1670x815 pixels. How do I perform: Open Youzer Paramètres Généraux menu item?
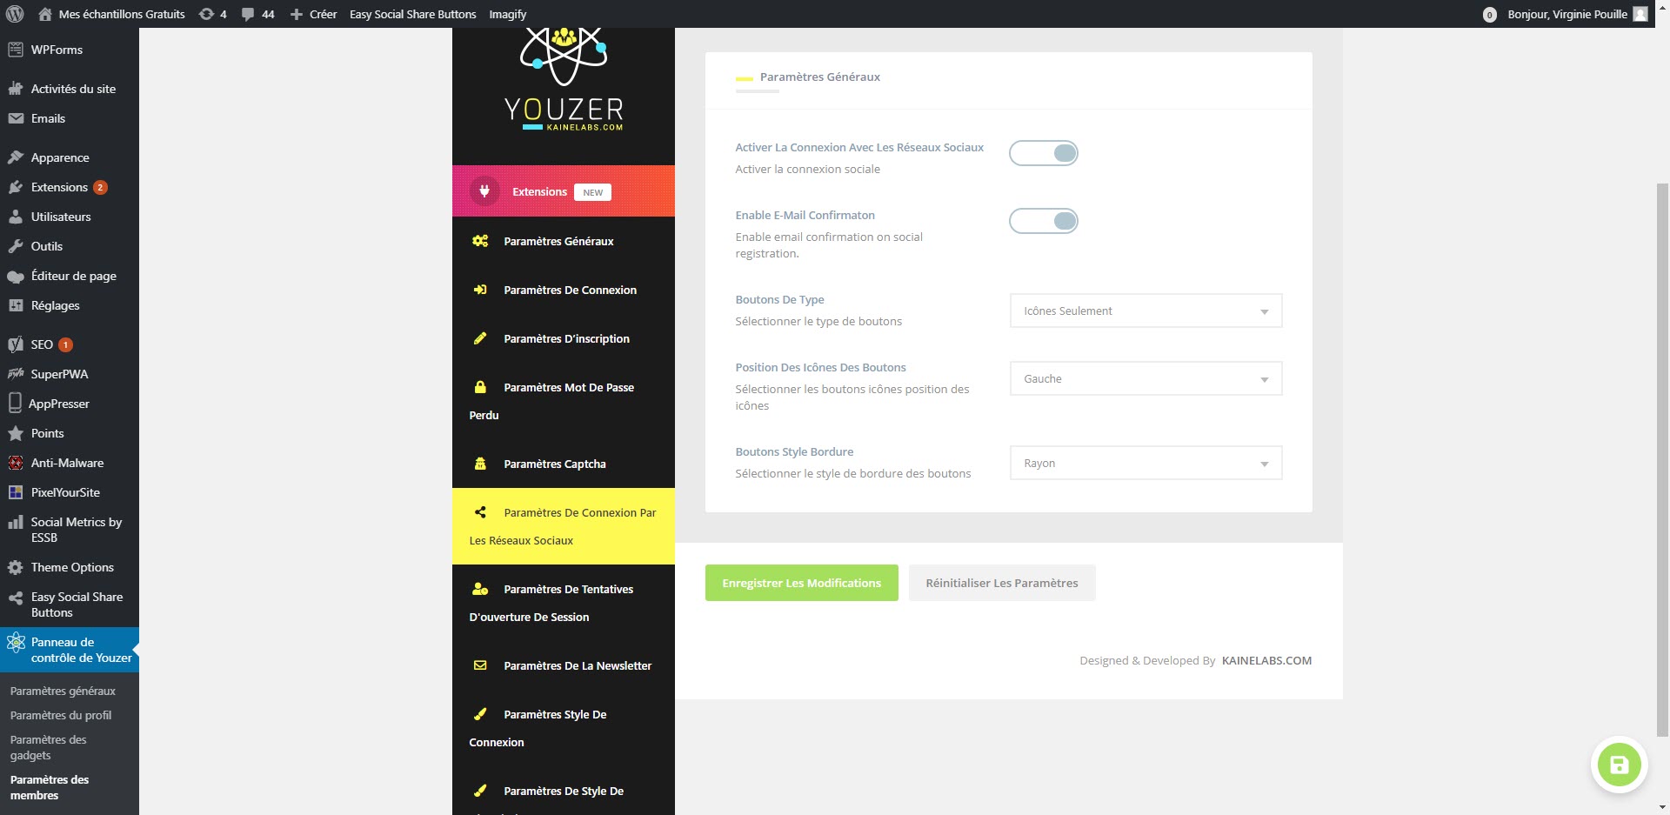click(x=564, y=241)
